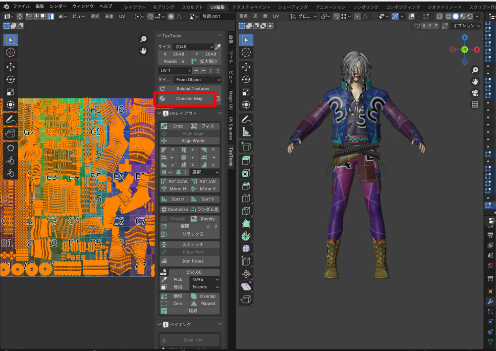The width and height of the screenshot is (496, 351).
Task: Toggle UV sync selection in the UV editor header
Action: (20, 16)
